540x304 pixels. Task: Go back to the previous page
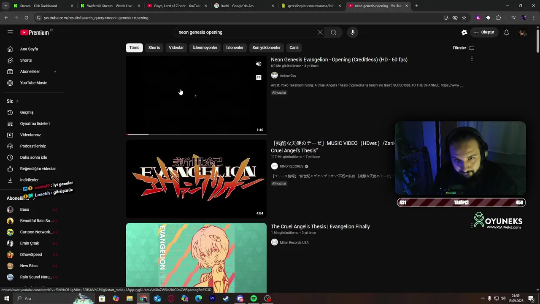point(6,18)
